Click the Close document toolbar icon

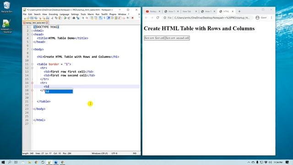pyautogui.click(x=40, y=18)
